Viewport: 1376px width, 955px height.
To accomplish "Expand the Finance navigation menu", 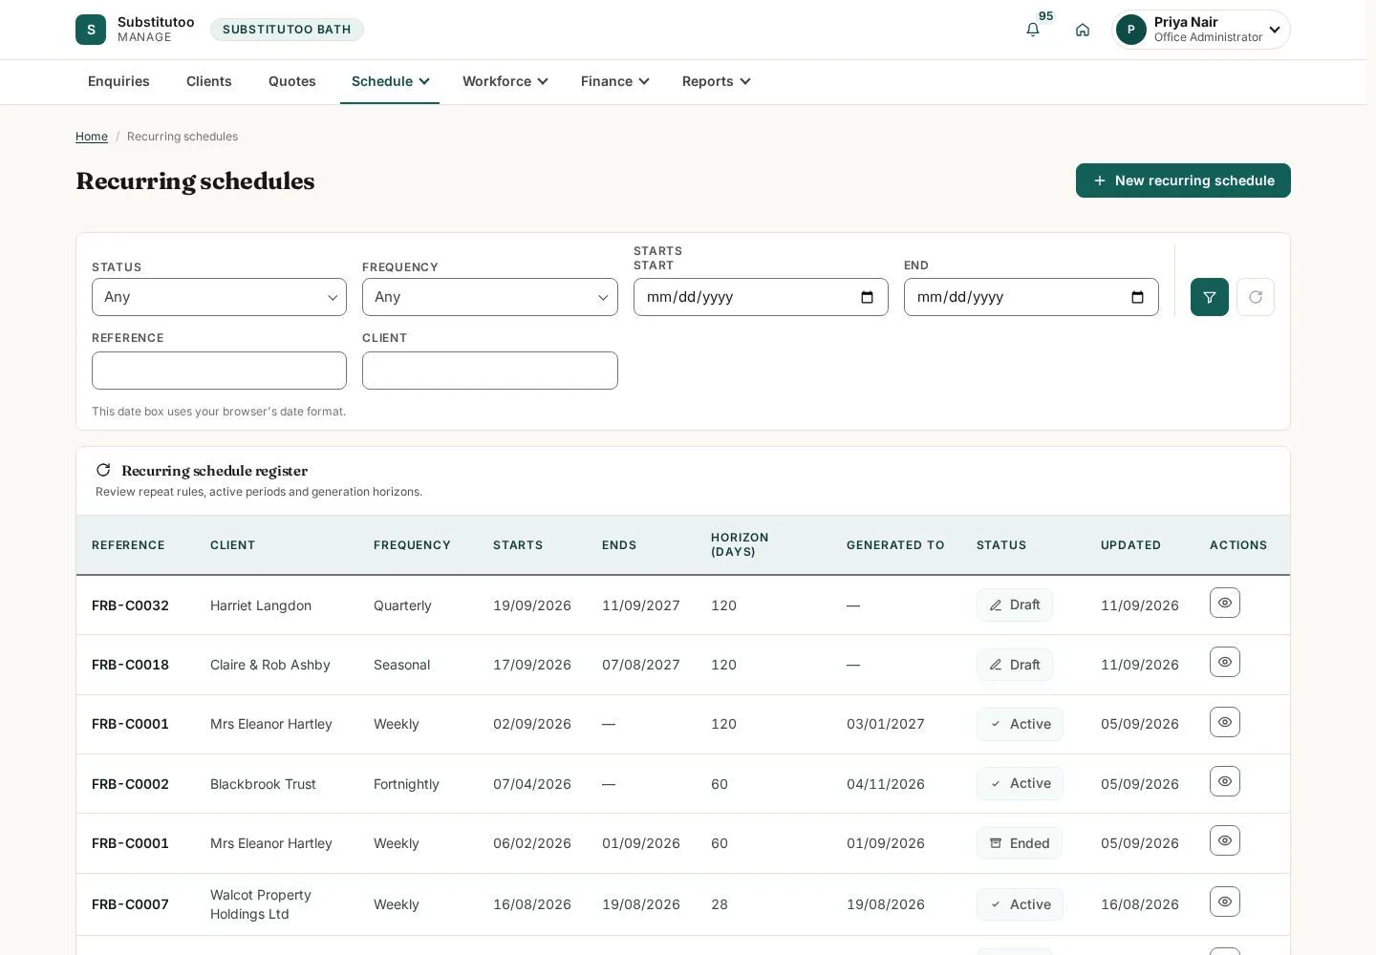I will 615,81.
